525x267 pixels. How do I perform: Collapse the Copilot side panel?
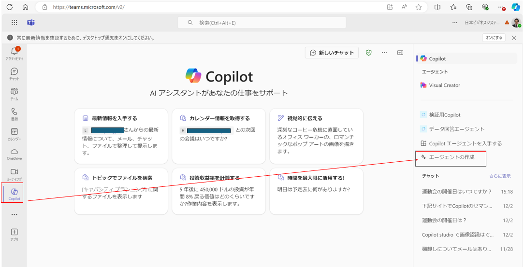click(x=400, y=53)
